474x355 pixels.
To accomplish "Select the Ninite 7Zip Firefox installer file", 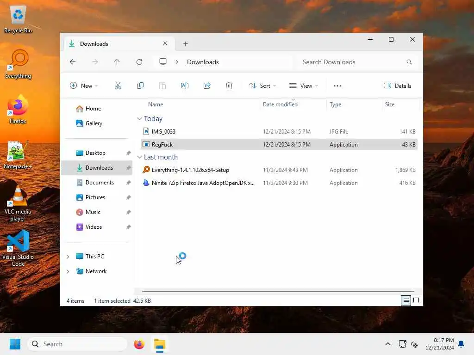I will (x=279, y=183).
